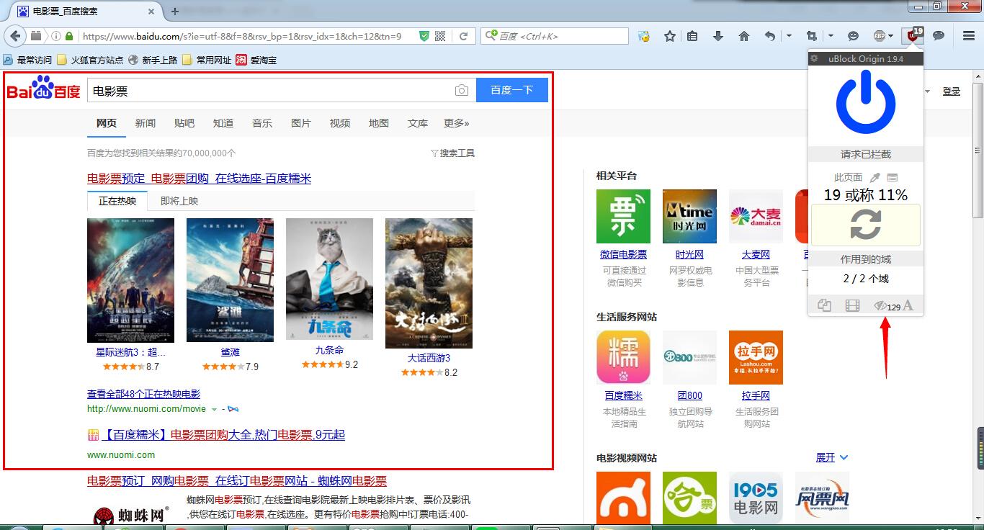Click the chat bubble toolbar icon
Viewport: 984px width, 530px height.
pyautogui.click(x=939, y=36)
